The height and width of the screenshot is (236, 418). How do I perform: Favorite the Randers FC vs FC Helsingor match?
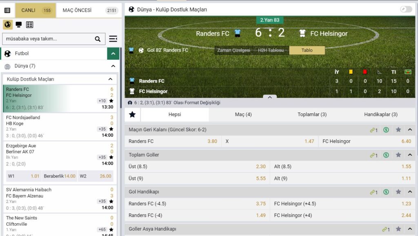pos(111,101)
